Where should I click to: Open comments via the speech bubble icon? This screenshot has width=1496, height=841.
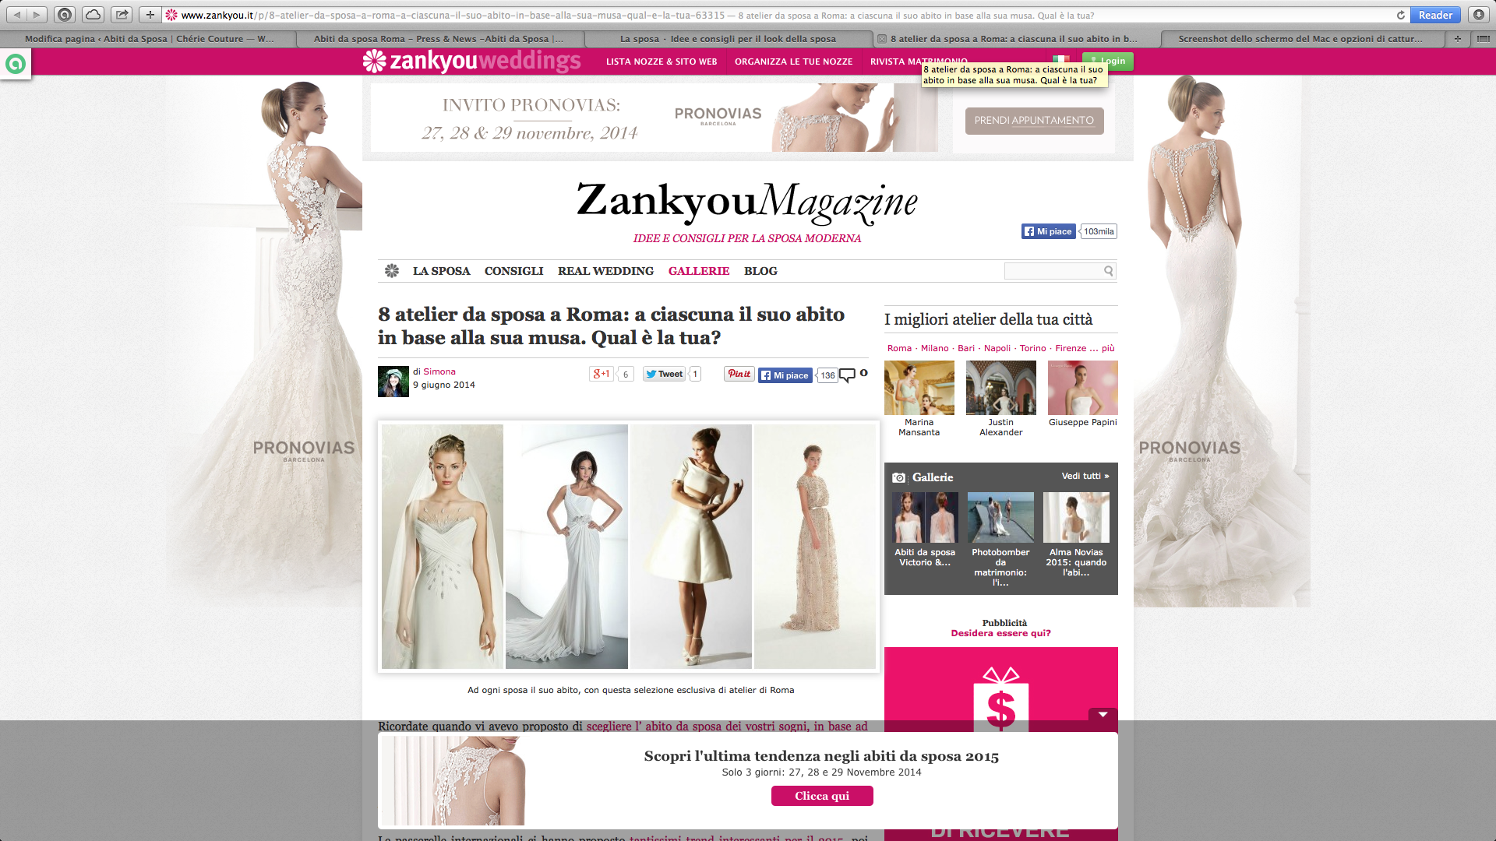(847, 375)
